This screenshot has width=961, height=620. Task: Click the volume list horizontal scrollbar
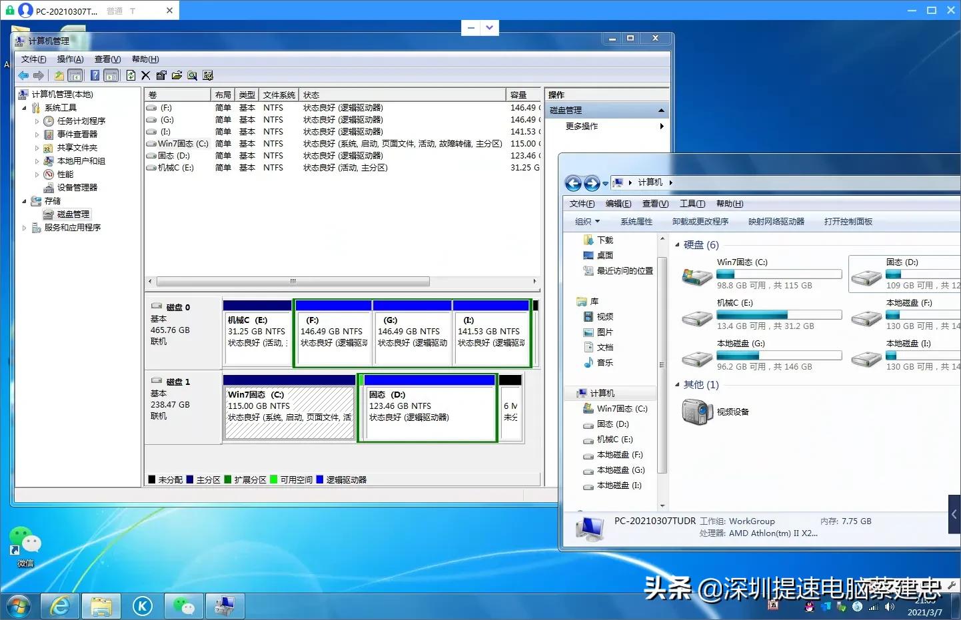[293, 282]
